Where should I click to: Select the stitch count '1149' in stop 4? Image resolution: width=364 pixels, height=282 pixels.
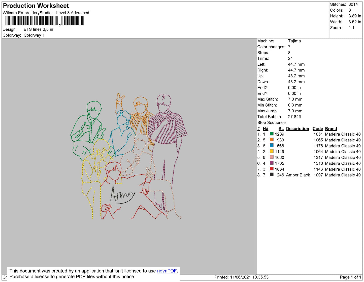click(x=280, y=152)
